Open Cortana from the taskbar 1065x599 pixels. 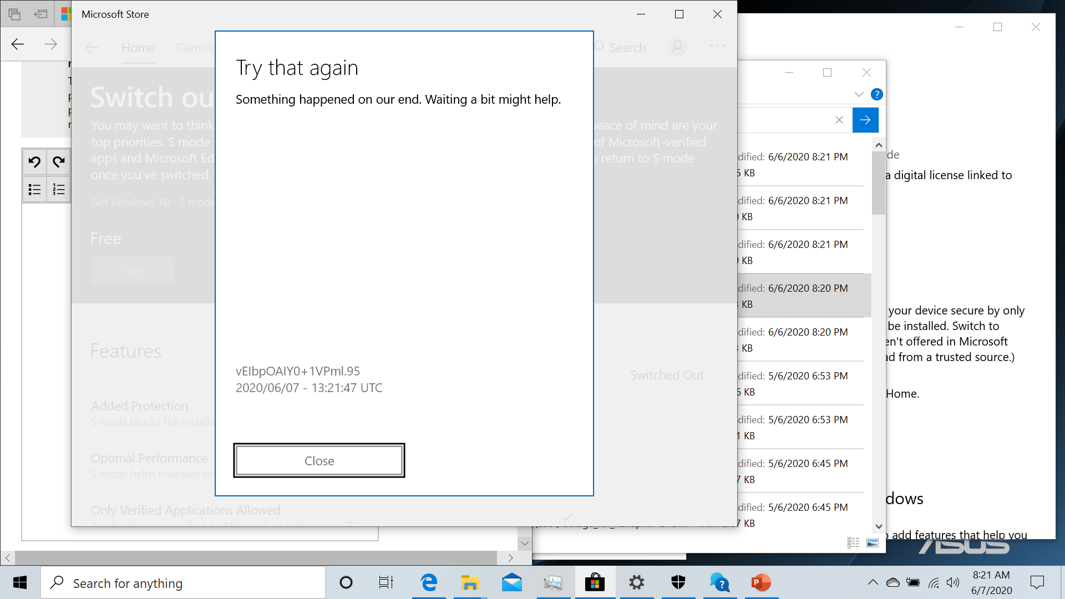click(x=346, y=582)
